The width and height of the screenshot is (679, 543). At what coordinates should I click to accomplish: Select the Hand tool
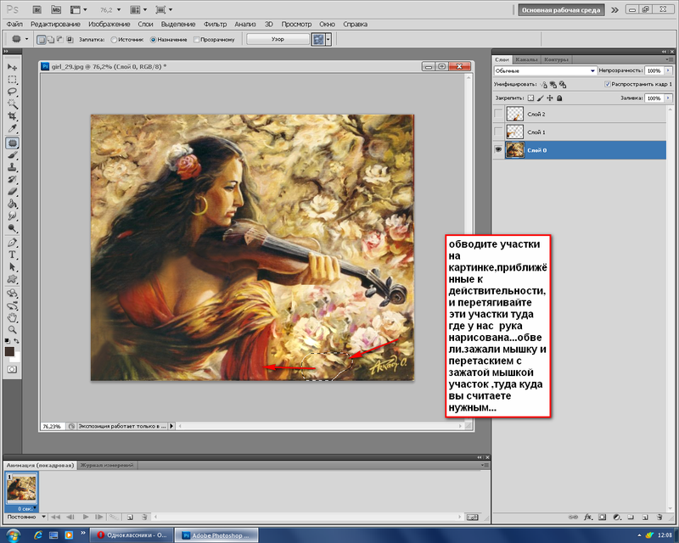[x=12, y=318]
